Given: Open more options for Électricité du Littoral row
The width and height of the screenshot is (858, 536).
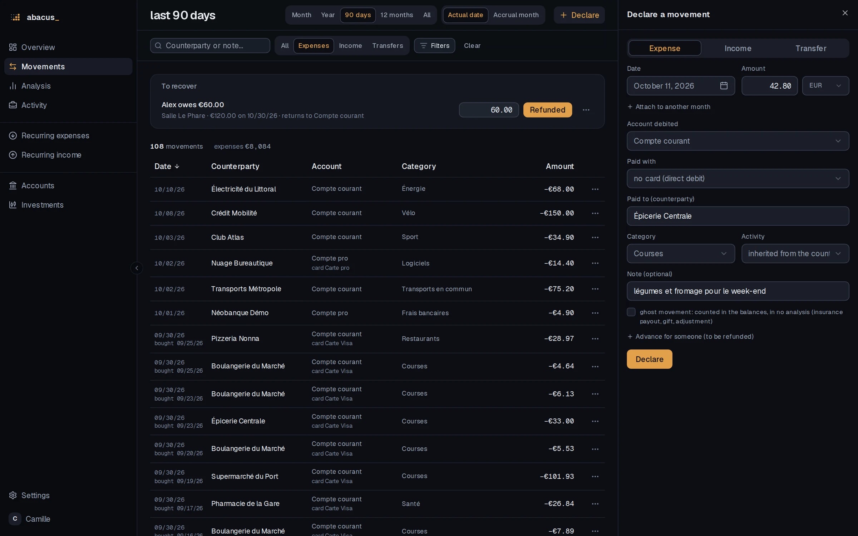Looking at the screenshot, I should click(595, 189).
